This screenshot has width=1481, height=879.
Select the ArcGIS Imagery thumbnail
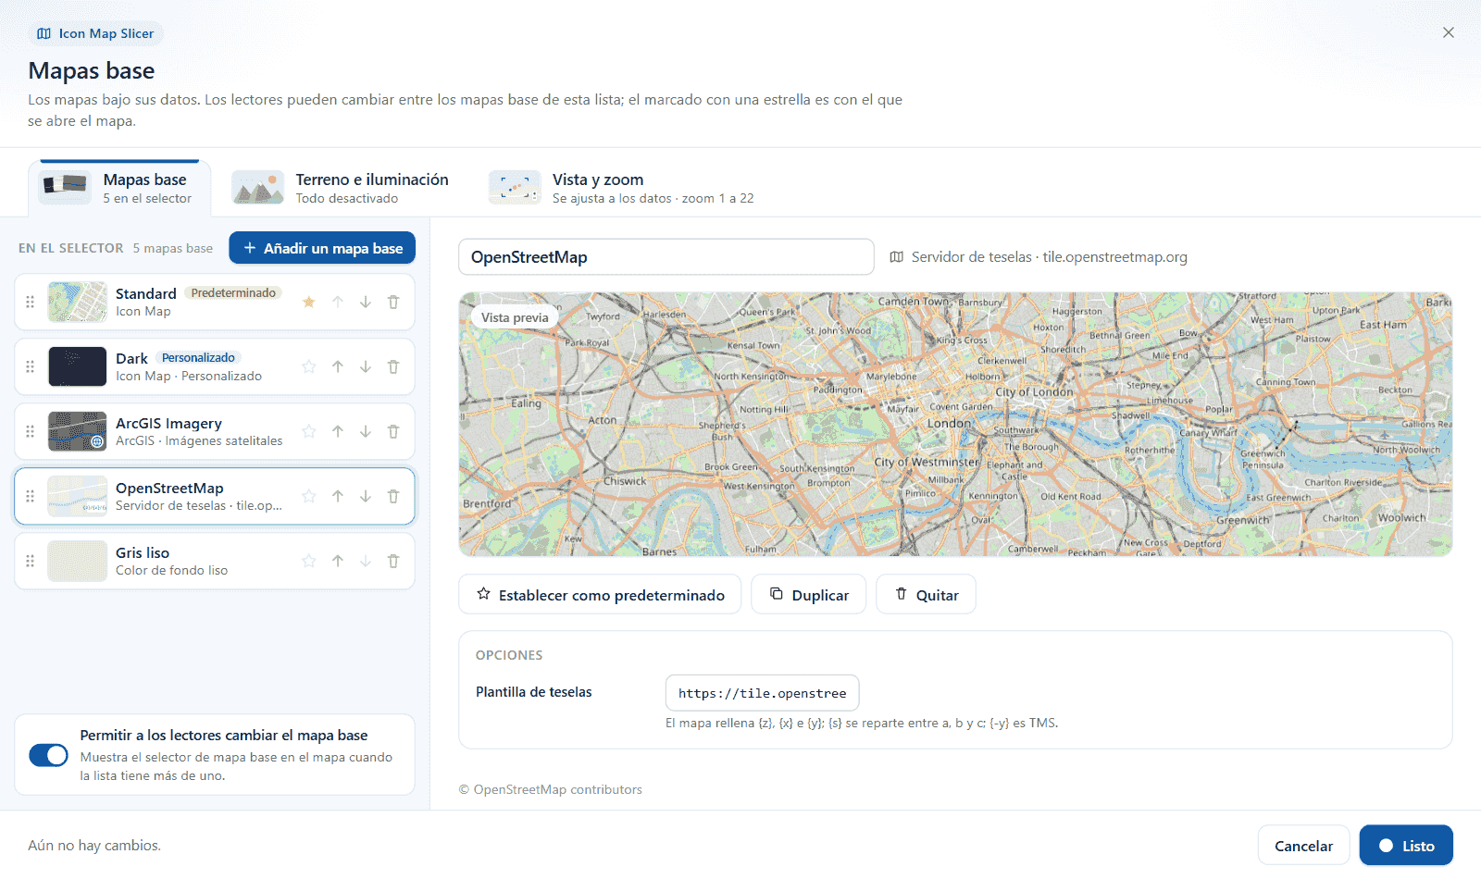78,431
